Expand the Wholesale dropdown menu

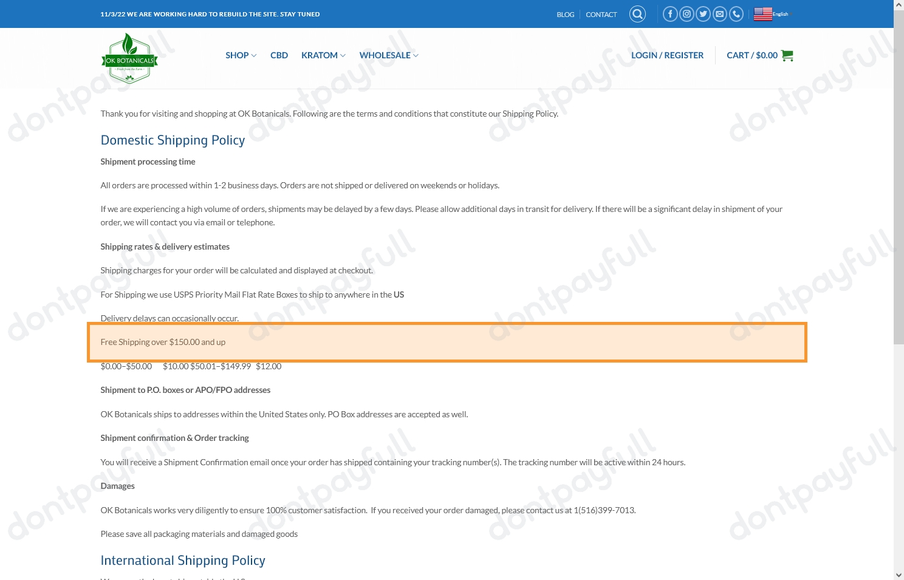389,55
